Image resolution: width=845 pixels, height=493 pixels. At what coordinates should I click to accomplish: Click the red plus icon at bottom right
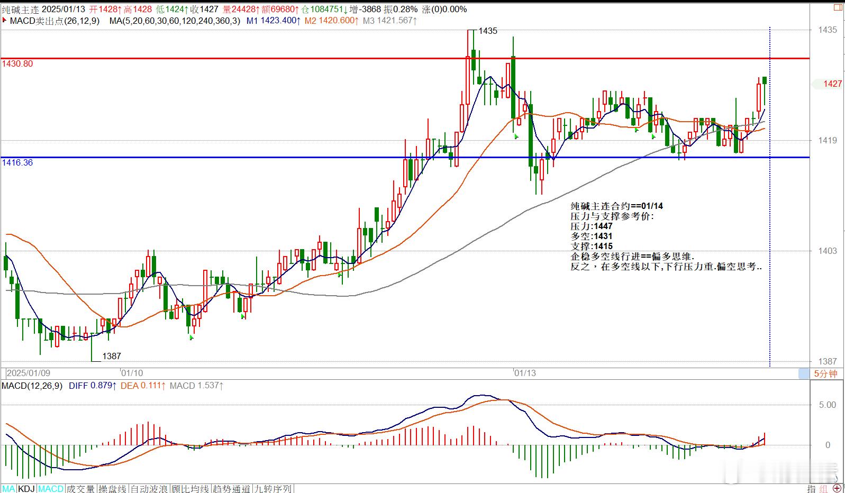838,488
